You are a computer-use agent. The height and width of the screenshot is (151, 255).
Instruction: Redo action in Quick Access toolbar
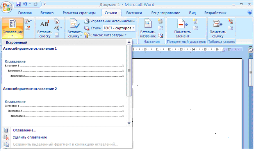[36, 4]
